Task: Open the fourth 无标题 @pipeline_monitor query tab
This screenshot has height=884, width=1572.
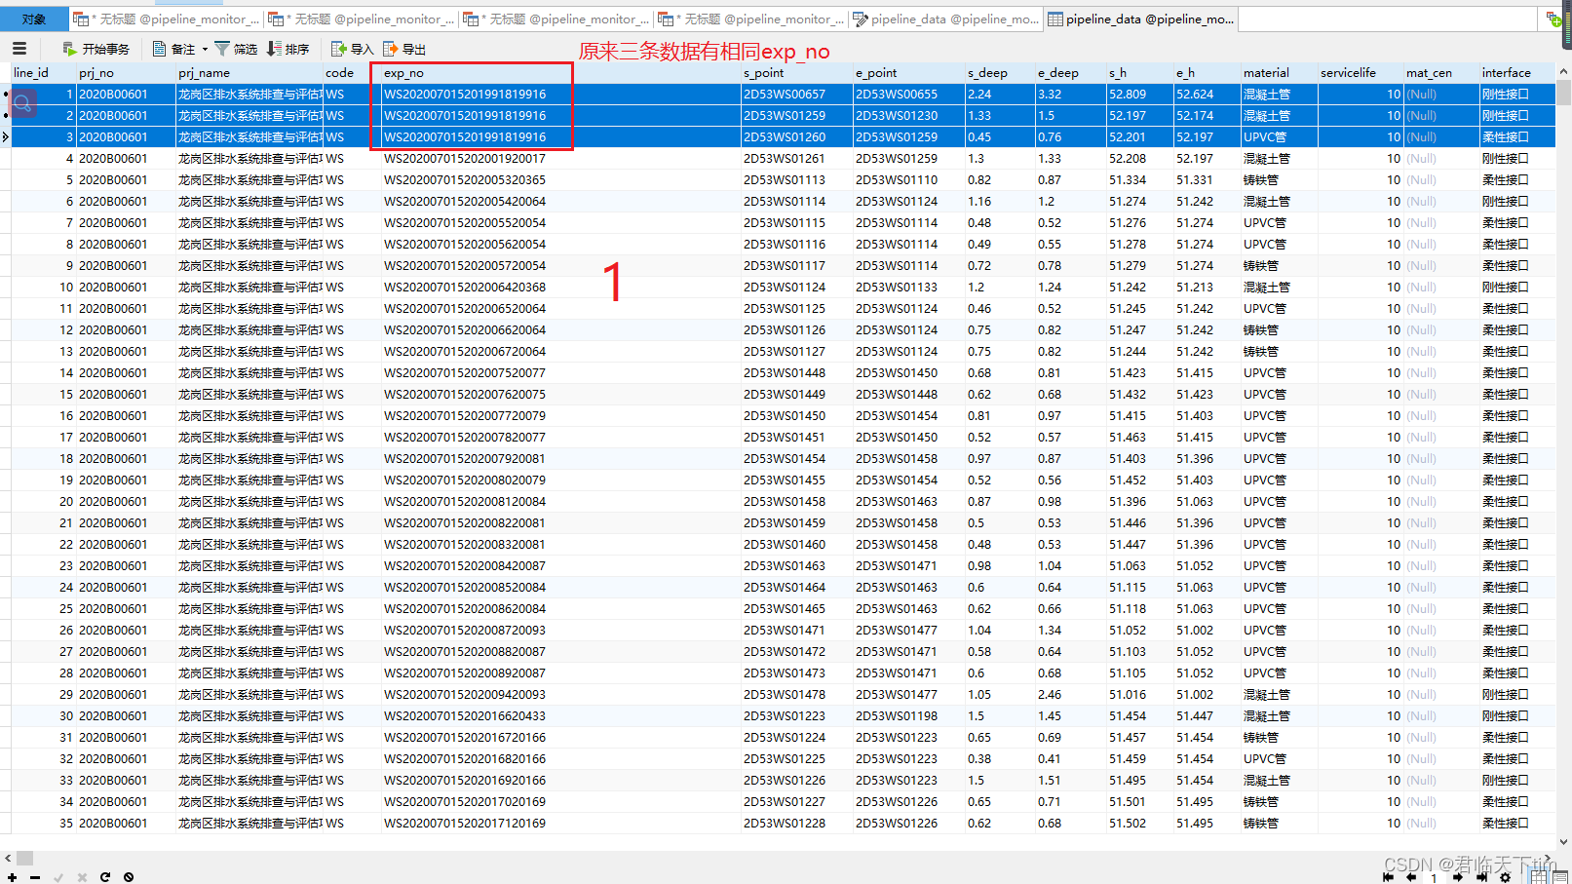Action: 751,19
